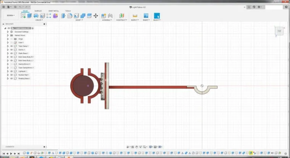The image size is (290, 158).
Task: Toggle visibility of Lightbulb:1
Action: pyautogui.click(x=11, y=71)
